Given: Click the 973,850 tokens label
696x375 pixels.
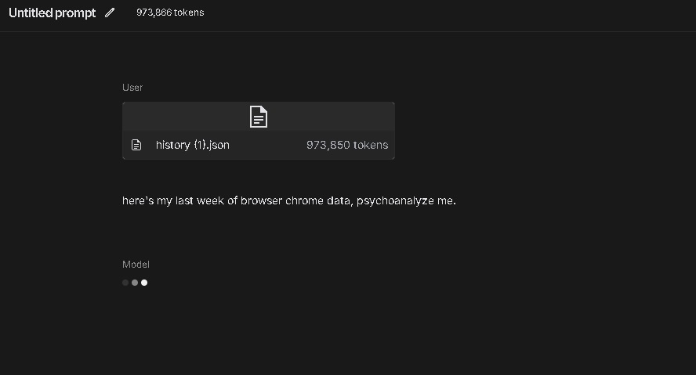Looking at the screenshot, I should (347, 145).
